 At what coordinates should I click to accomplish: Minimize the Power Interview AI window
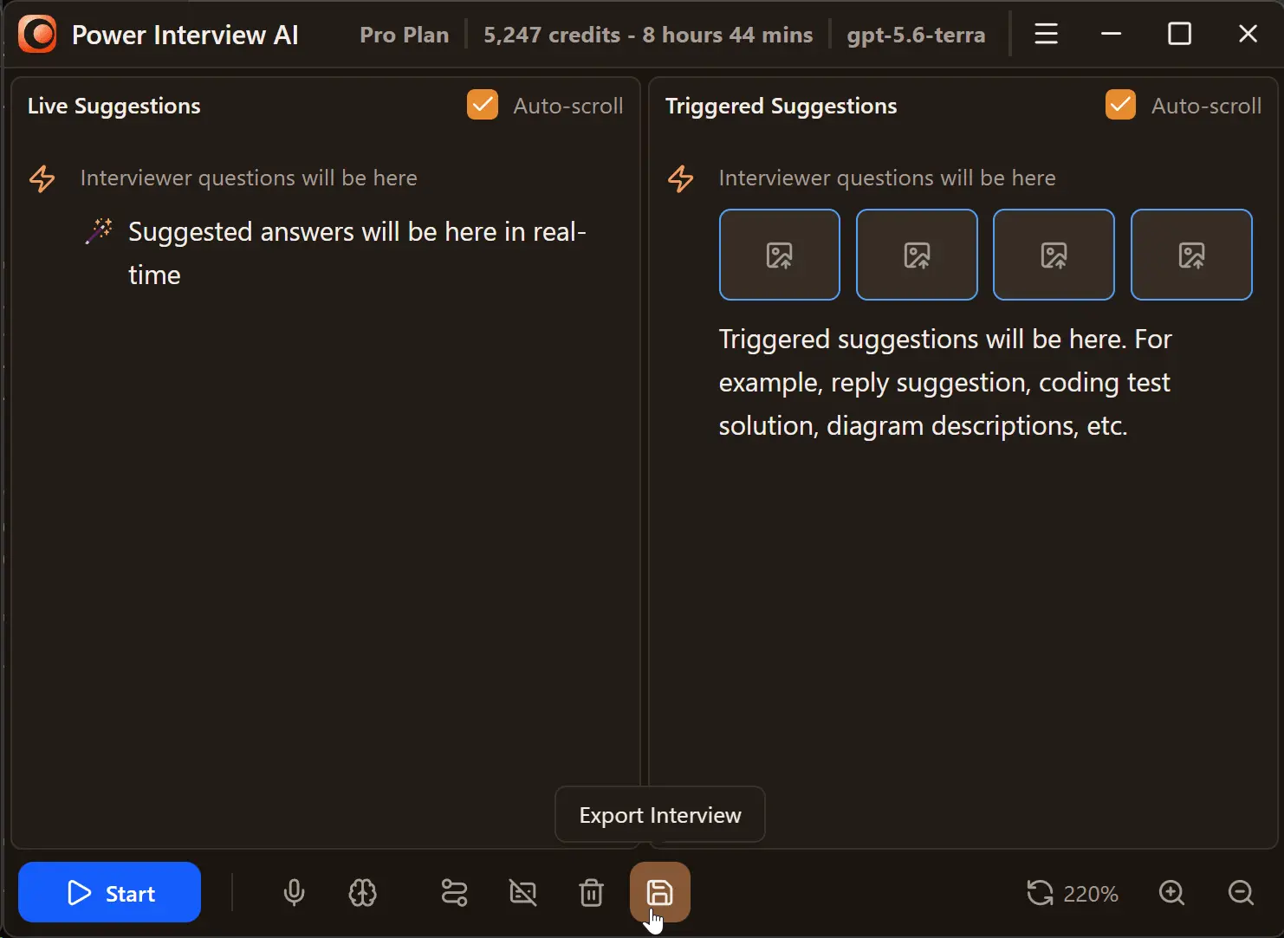pos(1111,34)
